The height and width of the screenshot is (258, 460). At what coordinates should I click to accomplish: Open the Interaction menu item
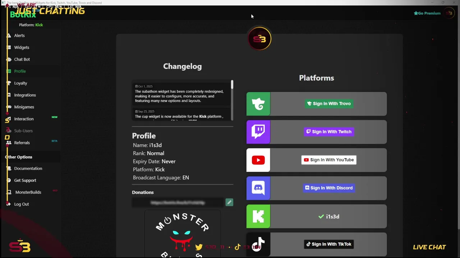tap(24, 119)
